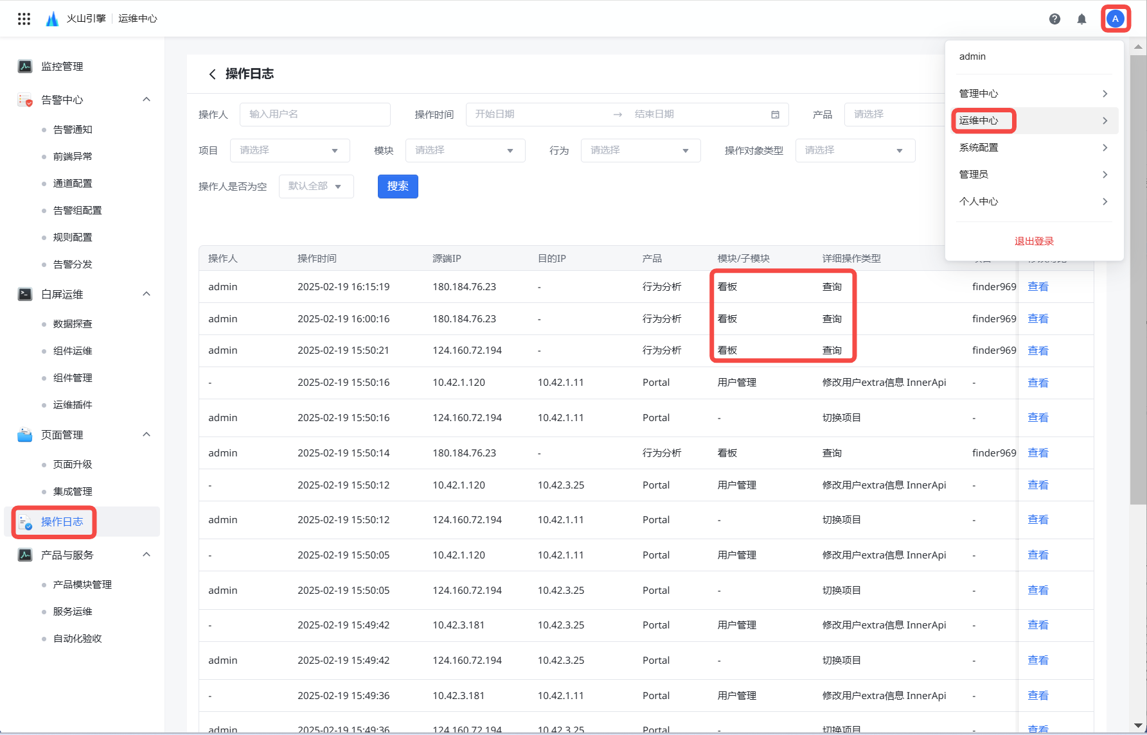Open 产品模块管理 in sidebar
The width and height of the screenshot is (1147, 735).
[82, 585]
